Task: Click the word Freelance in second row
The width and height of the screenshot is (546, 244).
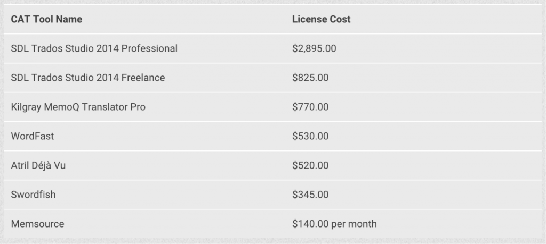Action: point(143,78)
